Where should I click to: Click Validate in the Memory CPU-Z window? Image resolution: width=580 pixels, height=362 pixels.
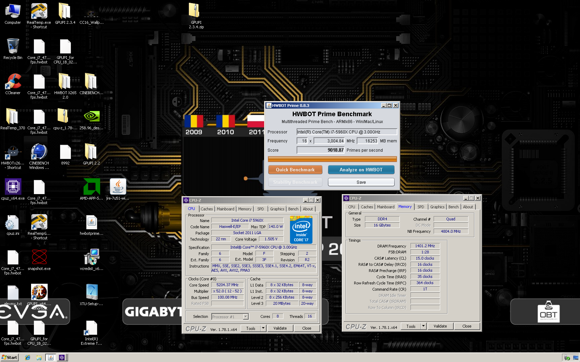440,326
